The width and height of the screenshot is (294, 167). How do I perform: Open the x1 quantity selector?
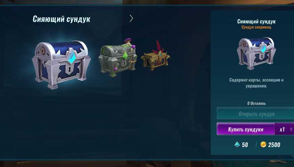284,129
